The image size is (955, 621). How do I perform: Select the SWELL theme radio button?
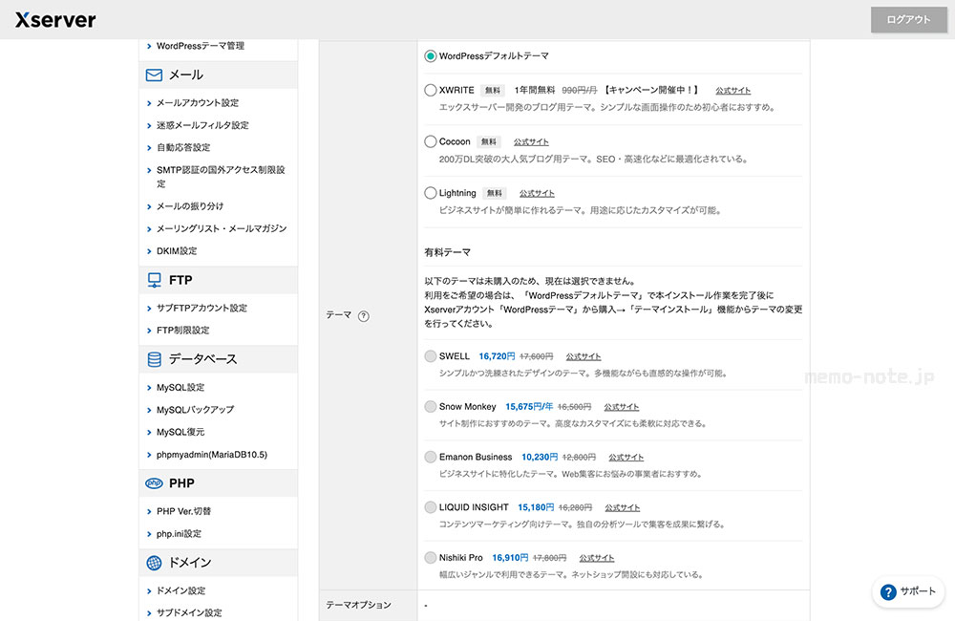(x=430, y=356)
